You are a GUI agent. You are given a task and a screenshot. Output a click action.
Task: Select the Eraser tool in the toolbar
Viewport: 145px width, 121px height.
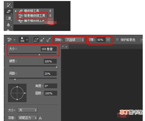[x=9, y=12]
